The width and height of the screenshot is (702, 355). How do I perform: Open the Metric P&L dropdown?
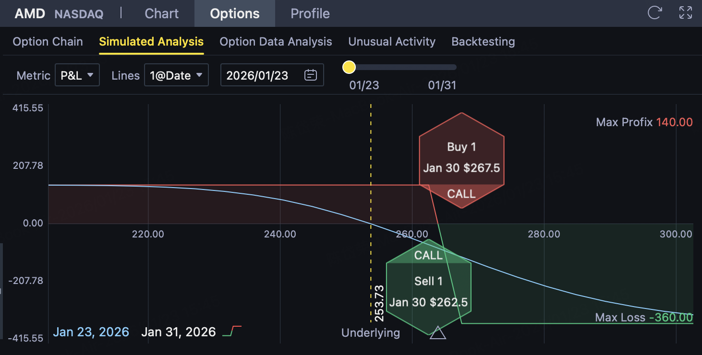(77, 75)
